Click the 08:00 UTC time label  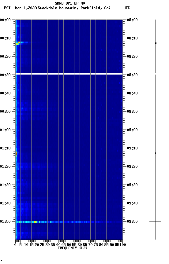(132, 20)
